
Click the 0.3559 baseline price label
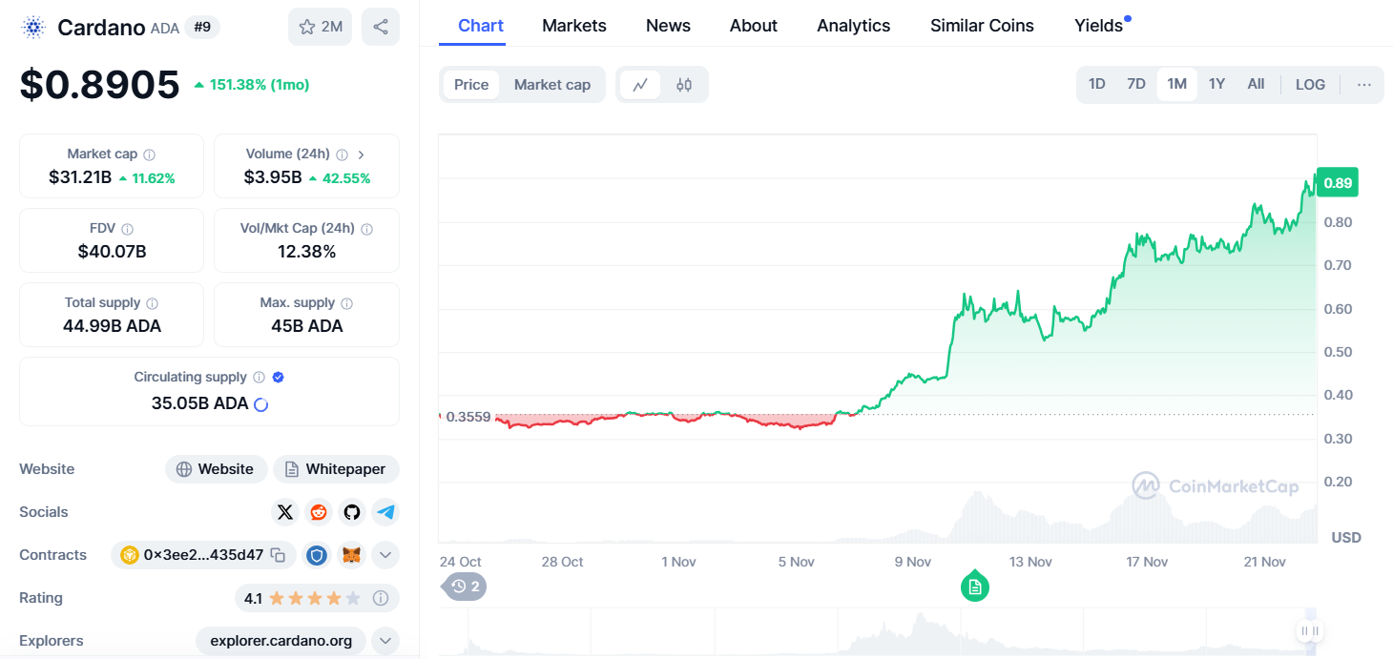[x=468, y=417]
